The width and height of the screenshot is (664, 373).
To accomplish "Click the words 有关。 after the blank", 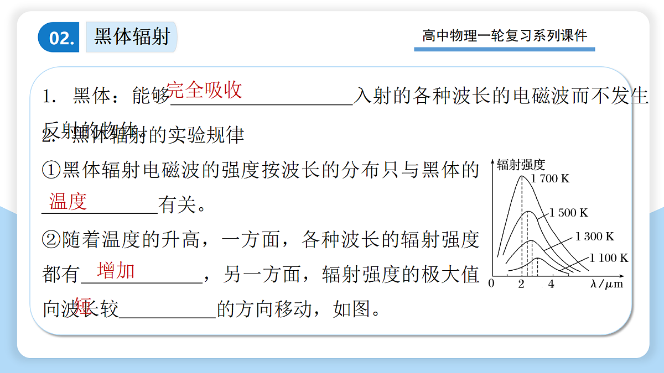I will 183,205.
